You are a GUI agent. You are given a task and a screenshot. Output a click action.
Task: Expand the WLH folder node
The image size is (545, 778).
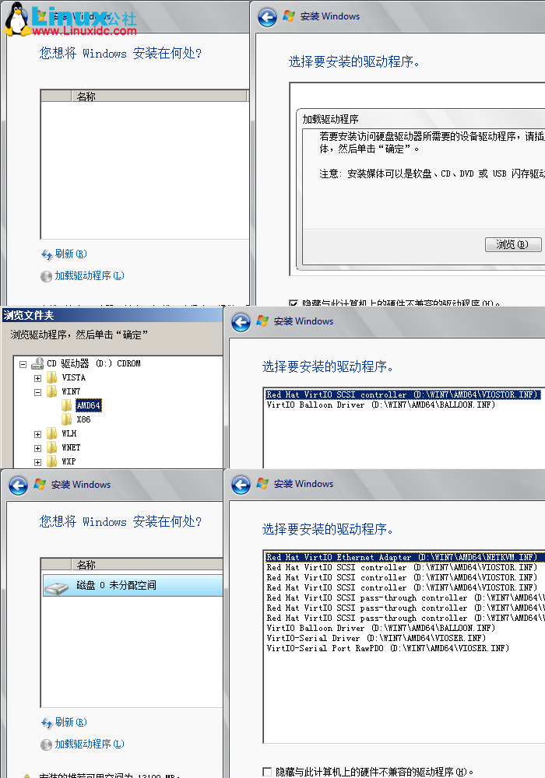37,434
